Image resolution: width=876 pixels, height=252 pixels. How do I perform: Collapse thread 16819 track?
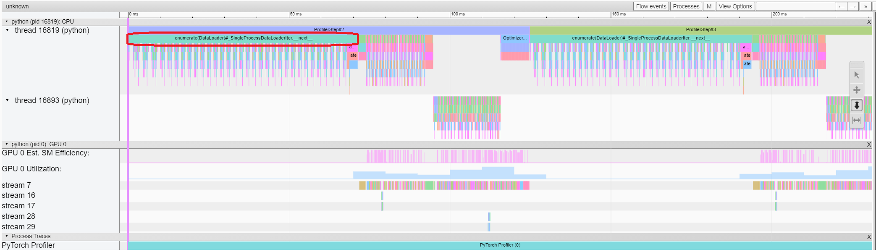pos(8,30)
